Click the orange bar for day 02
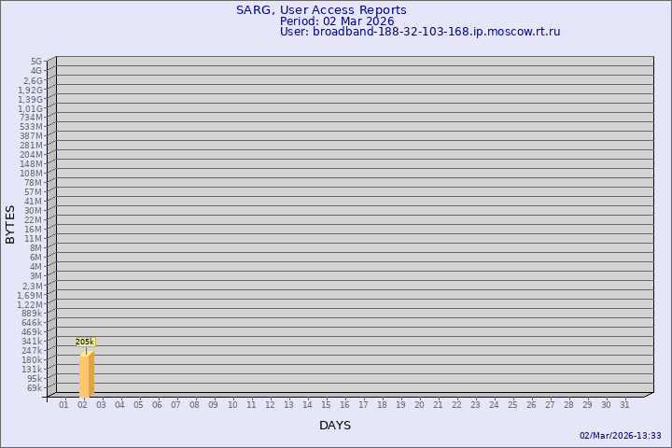 [86, 373]
